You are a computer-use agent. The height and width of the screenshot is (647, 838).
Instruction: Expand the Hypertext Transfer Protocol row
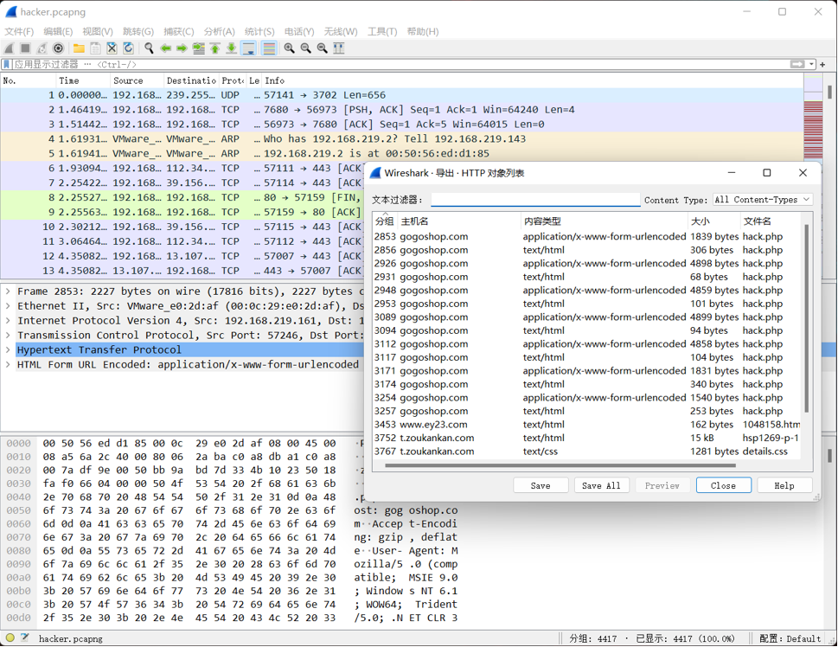8,349
